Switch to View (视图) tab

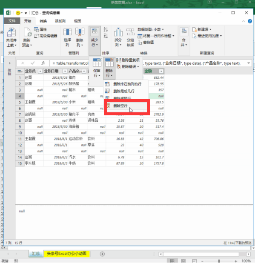point(77,21)
